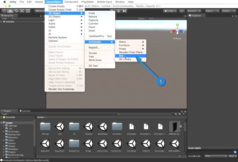Toggle the Hierarchy panel lock icon

click(41, 16)
